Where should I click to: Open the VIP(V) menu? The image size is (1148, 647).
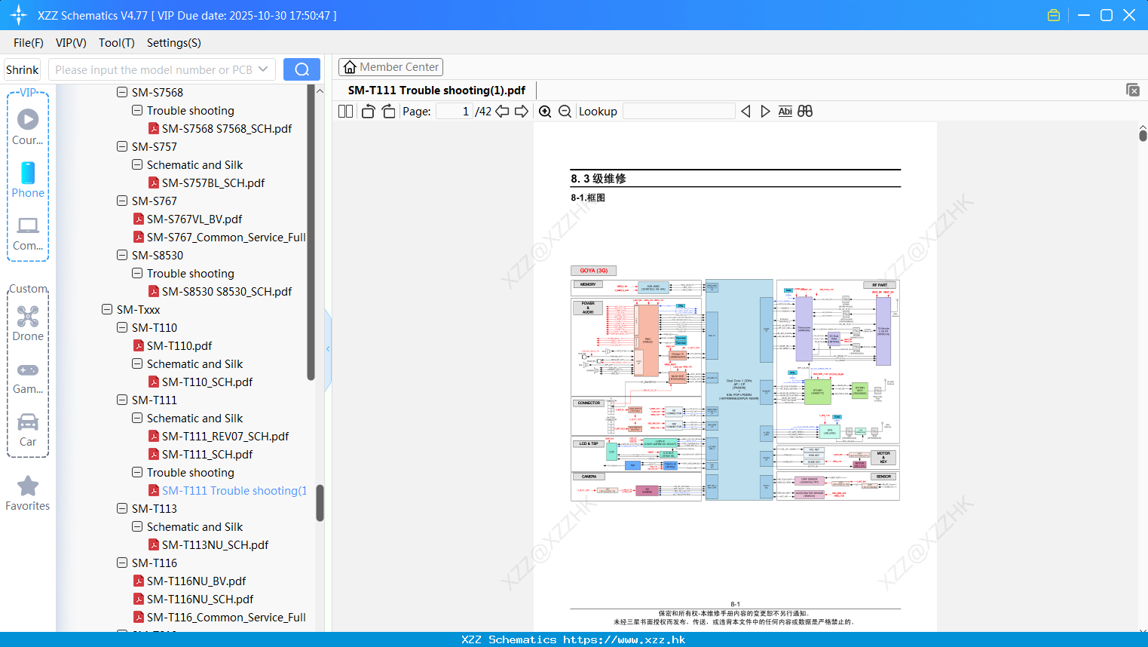click(x=71, y=43)
